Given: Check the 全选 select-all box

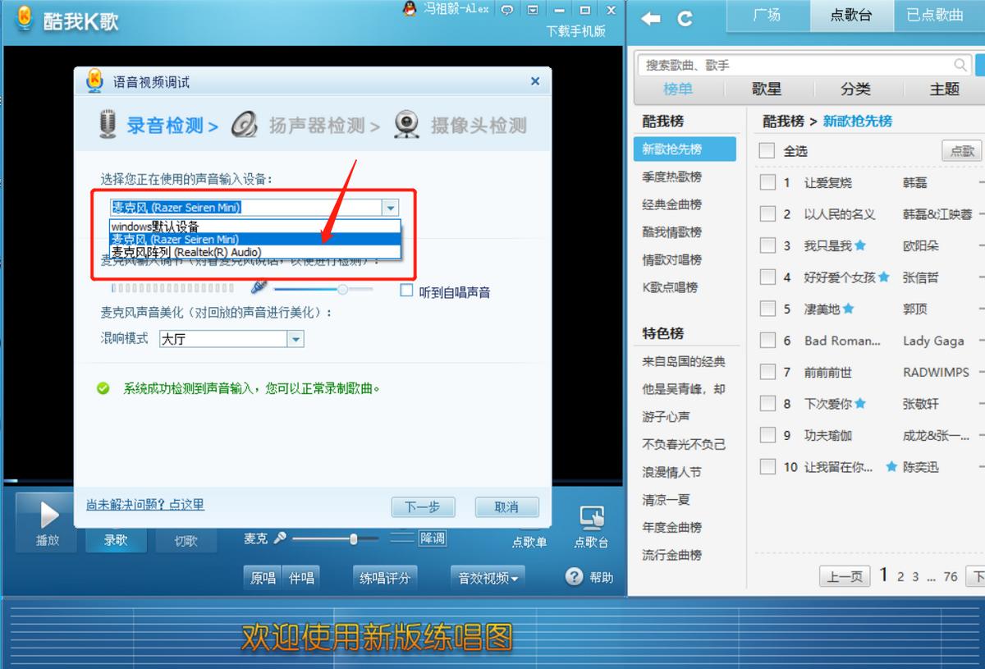Looking at the screenshot, I should 767,151.
